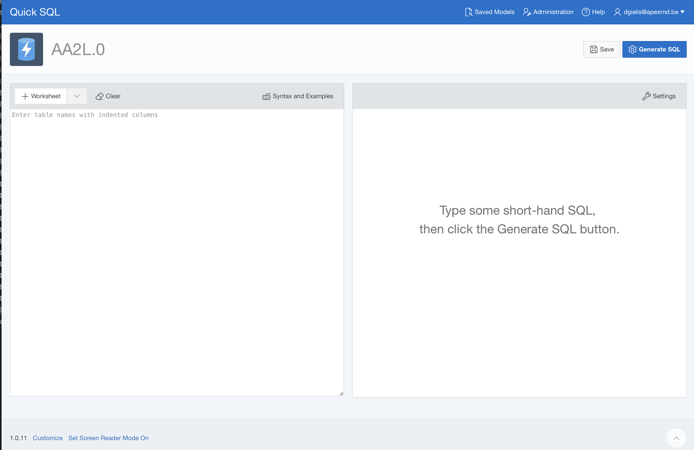The image size is (694, 450).
Task: Open the Saved Models page
Action: 494,12
